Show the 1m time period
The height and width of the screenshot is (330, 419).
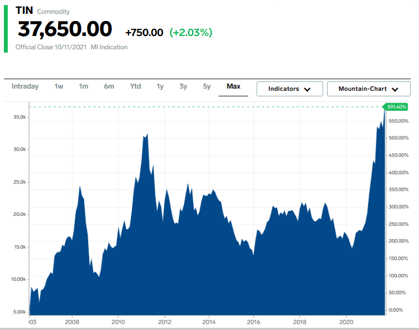click(83, 86)
